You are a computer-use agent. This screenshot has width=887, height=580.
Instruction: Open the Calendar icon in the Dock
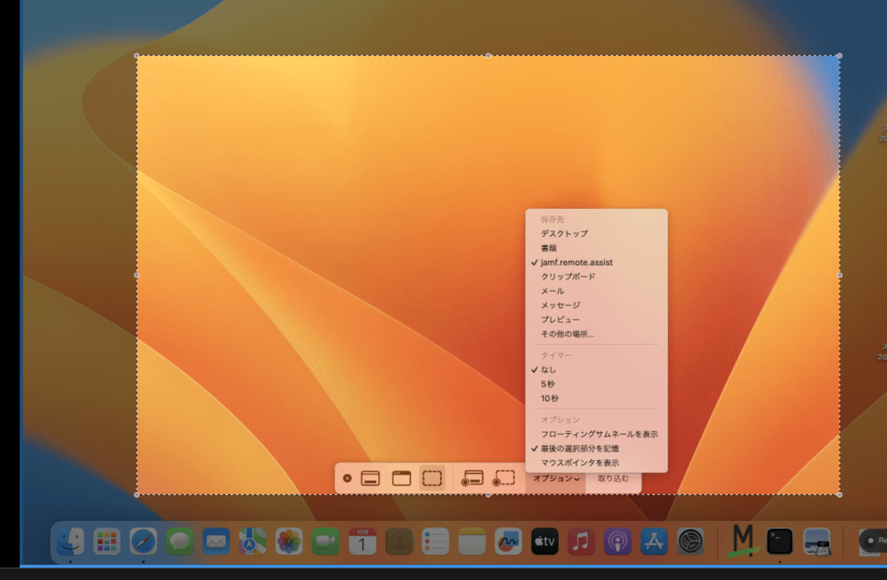click(362, 542)
